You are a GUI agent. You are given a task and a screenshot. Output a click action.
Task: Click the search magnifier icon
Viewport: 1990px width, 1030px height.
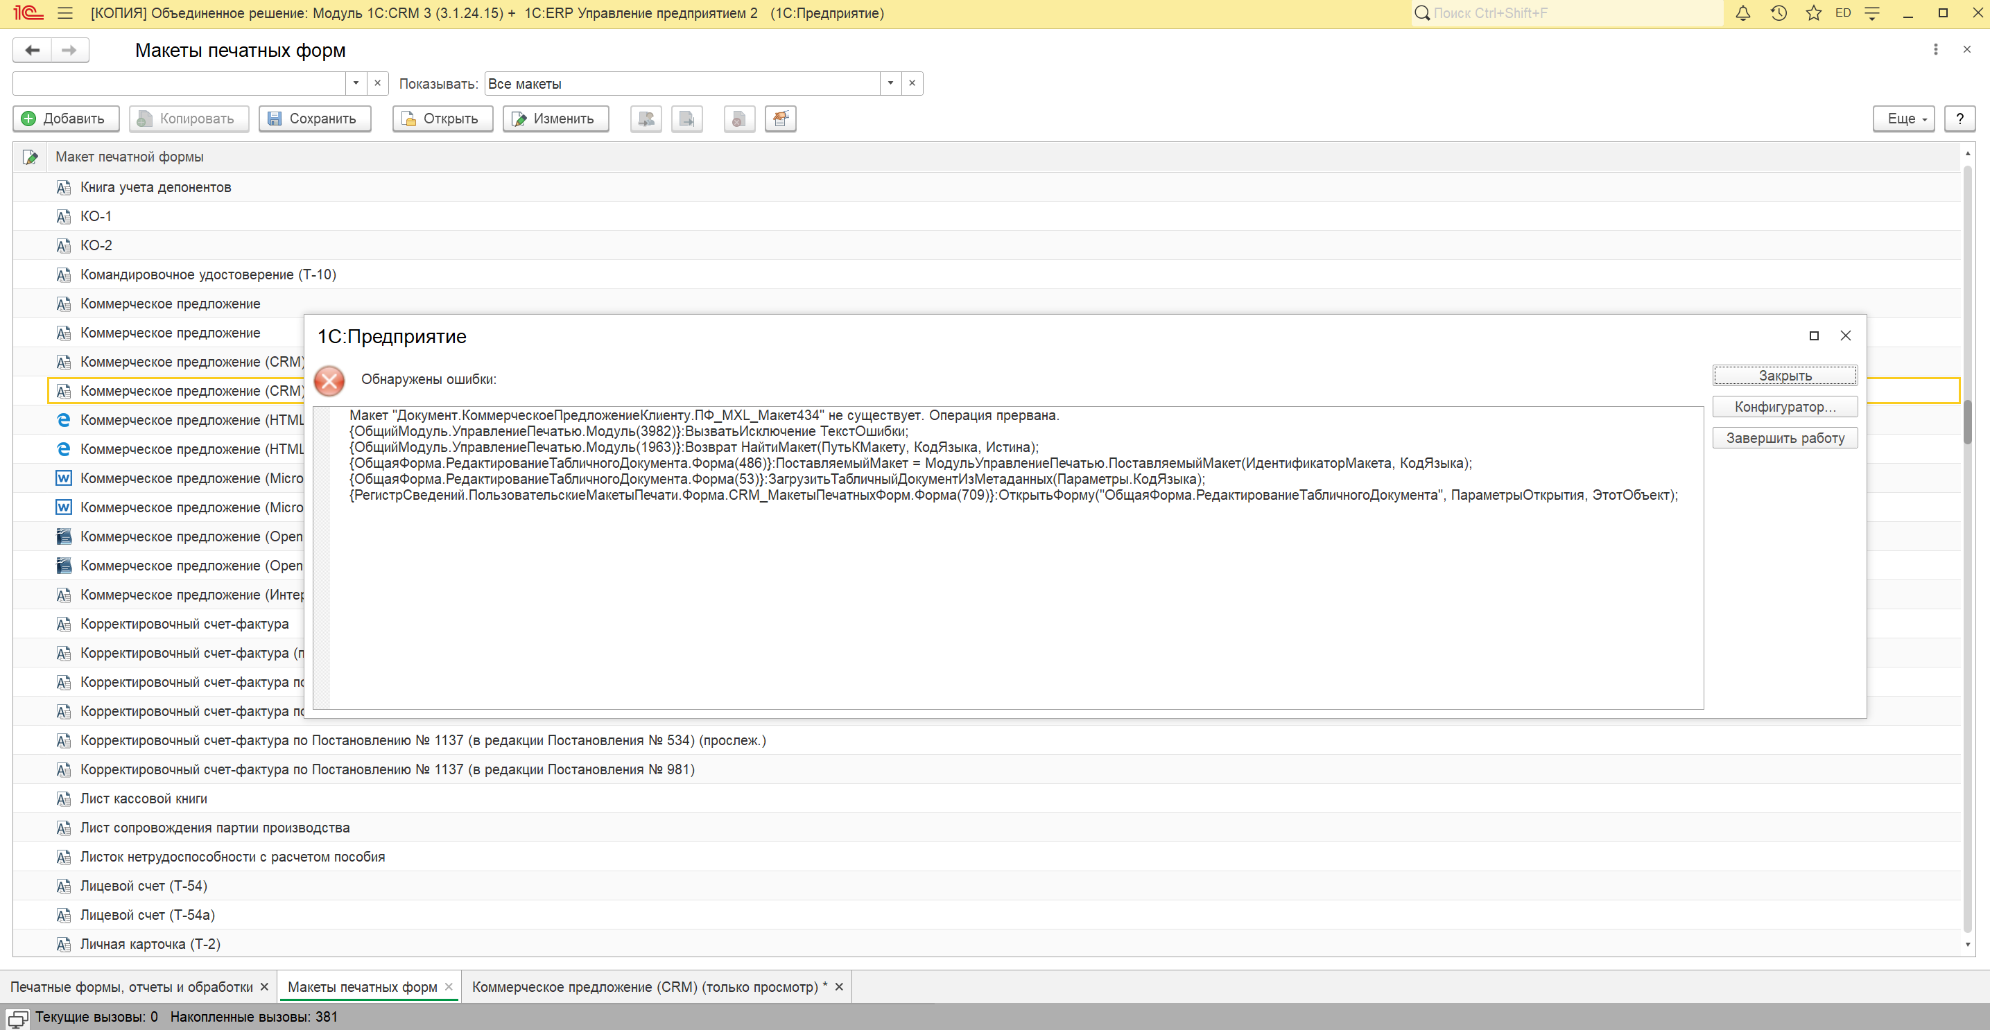point(1421,13)
